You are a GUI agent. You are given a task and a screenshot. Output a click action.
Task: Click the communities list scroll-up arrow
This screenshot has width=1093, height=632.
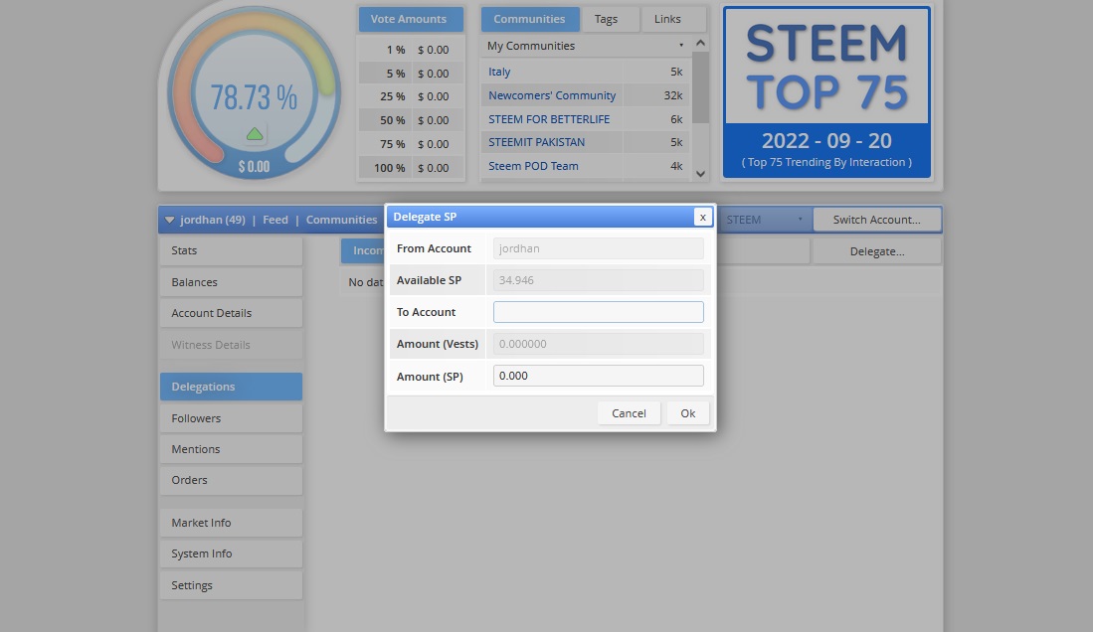[x=700, y=43]
